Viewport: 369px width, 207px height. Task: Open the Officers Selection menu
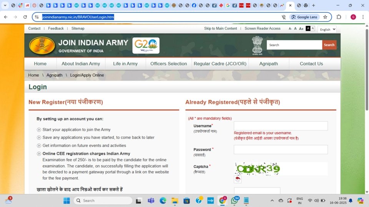(x=168, y=64)
